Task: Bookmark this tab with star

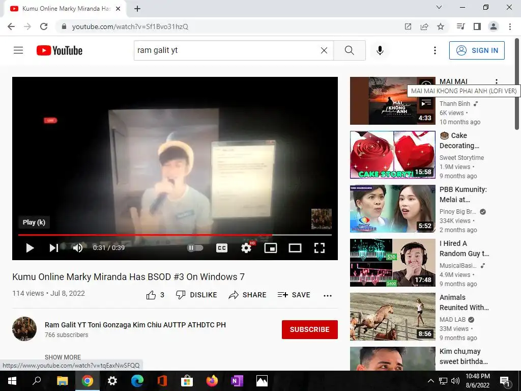Action: pyautogui.click(x=441, y=26)
